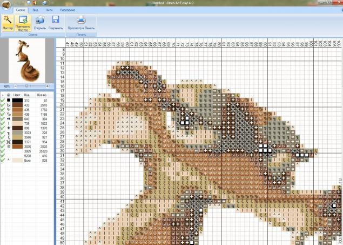Click zoom out minus button
343x245 pixels.
point(15,87)
